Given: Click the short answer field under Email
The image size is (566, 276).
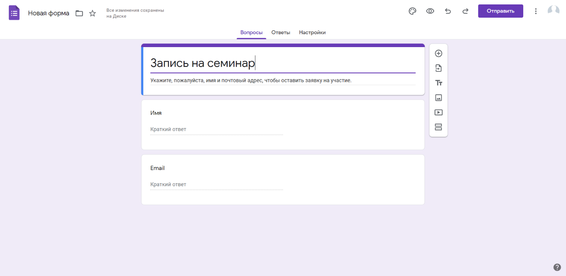Looking at the screenshot, I should point(217,185).
